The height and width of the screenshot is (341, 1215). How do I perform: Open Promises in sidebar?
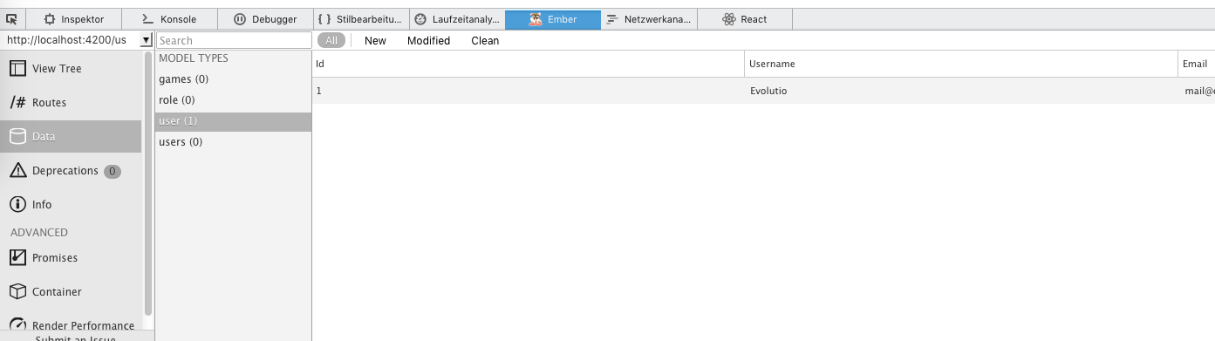pos(71,258)
